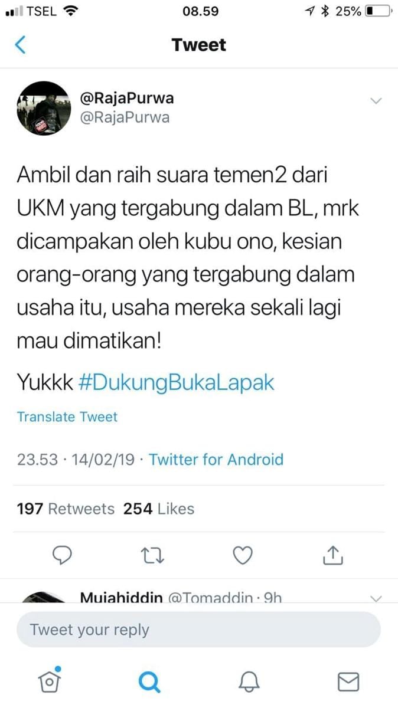The height and width of the screenshot is (708, 398).
Task: Open the Home tab icon
Action: [49, 681]
